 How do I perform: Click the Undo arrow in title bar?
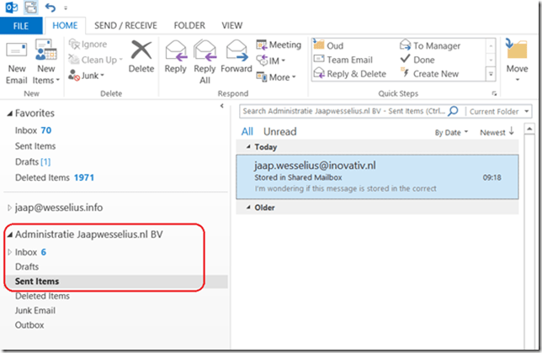[x=50, y=8]
